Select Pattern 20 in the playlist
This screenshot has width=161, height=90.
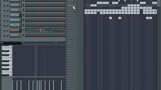pos(72,45)
